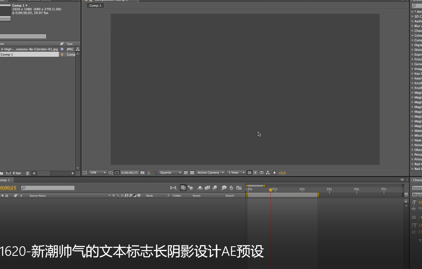Toggle Hide Shy Layers icon
422x269 pixels.
coord(200,188)
